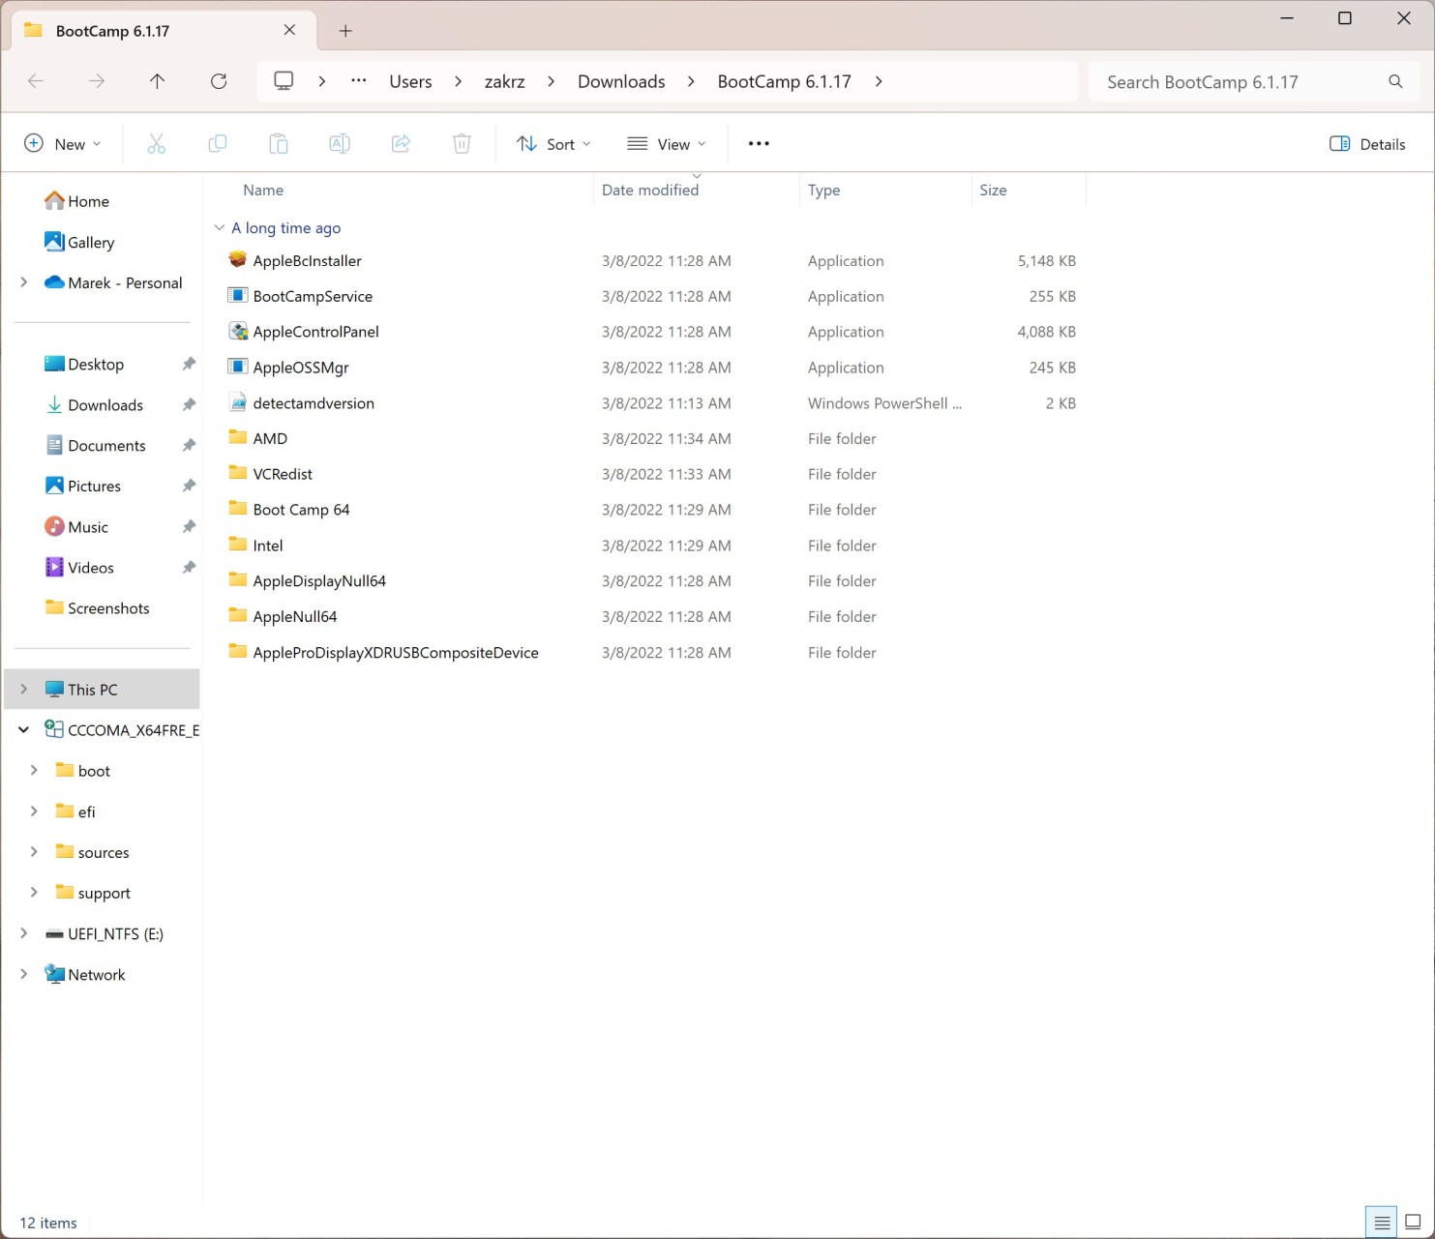Select the AppleBcInstaller application icon
The height and width of the screenshot is (1239, 1435).
[x=238, y=260]
